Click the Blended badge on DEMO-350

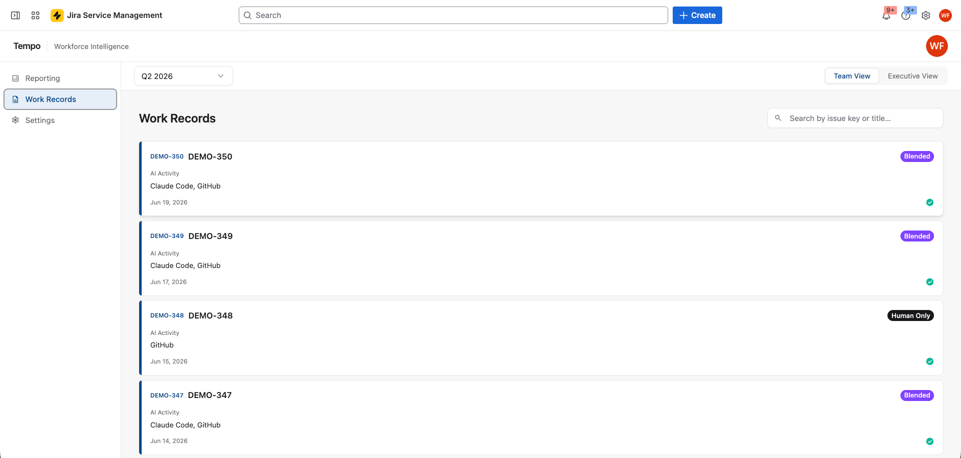click(917, 156)
